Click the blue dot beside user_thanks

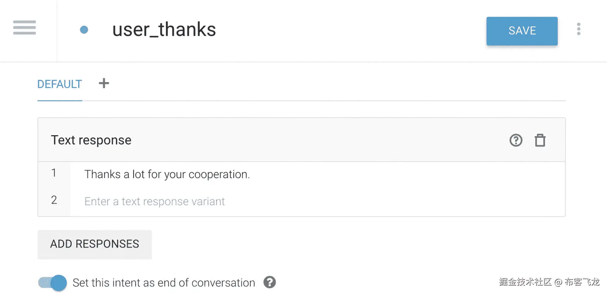[84, 30]
